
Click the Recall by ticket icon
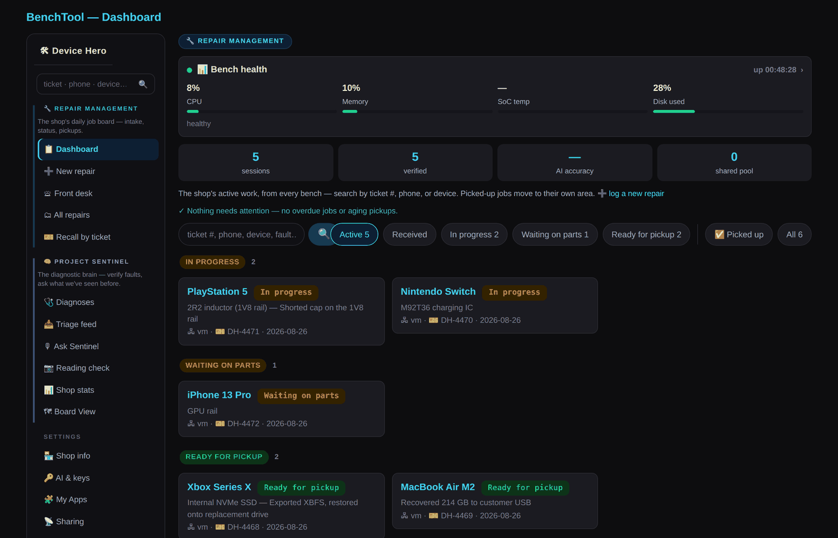pyautogui.click(x=49, y=237)
